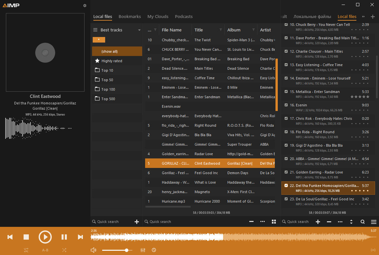The image size is (379, 255).
Task: Open the timer clock icon
Action: pyautogui.click(x=154, y=250)
